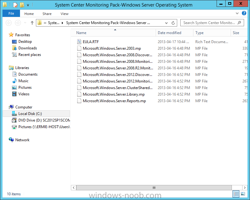Open the recent locations dropdown arrow
Viewport: 250px width, 200px height.
(25, 23)
